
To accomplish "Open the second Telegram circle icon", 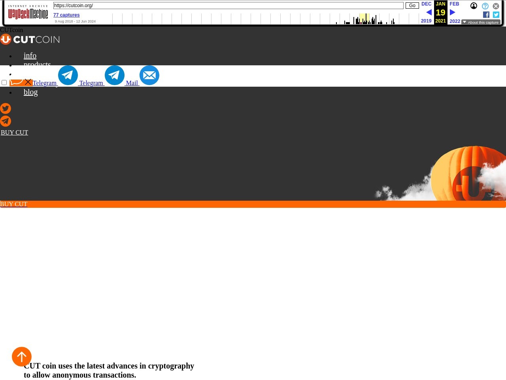I will [x=115, y=75].
